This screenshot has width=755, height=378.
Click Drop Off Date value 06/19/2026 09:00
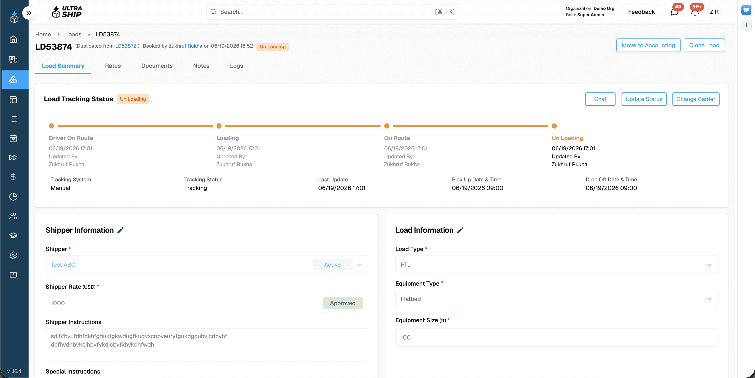pyautogui.click(x=611, y=188)
